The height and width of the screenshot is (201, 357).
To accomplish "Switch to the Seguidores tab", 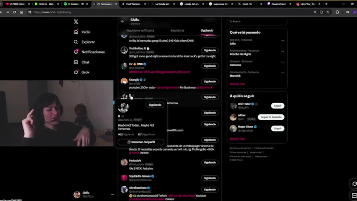I will (177, 30).
